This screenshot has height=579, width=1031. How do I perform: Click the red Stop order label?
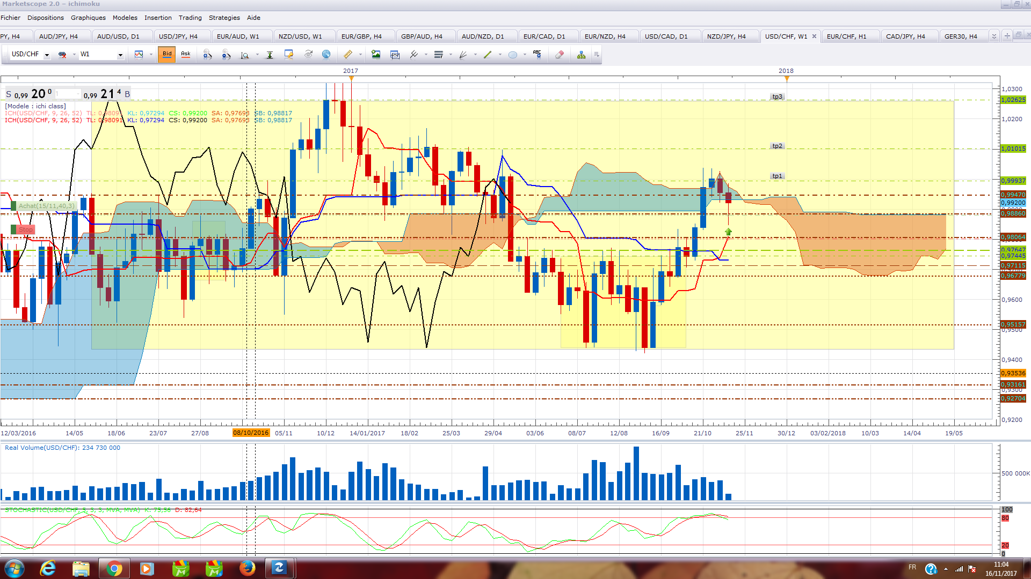click(x=25, y=229)
